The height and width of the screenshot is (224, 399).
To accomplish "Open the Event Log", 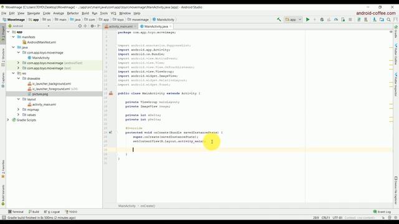I will pyautogui.click(x=382, y=212).
